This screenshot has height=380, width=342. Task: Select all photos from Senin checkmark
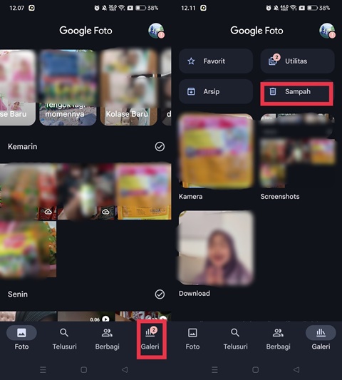coord(160,294)
